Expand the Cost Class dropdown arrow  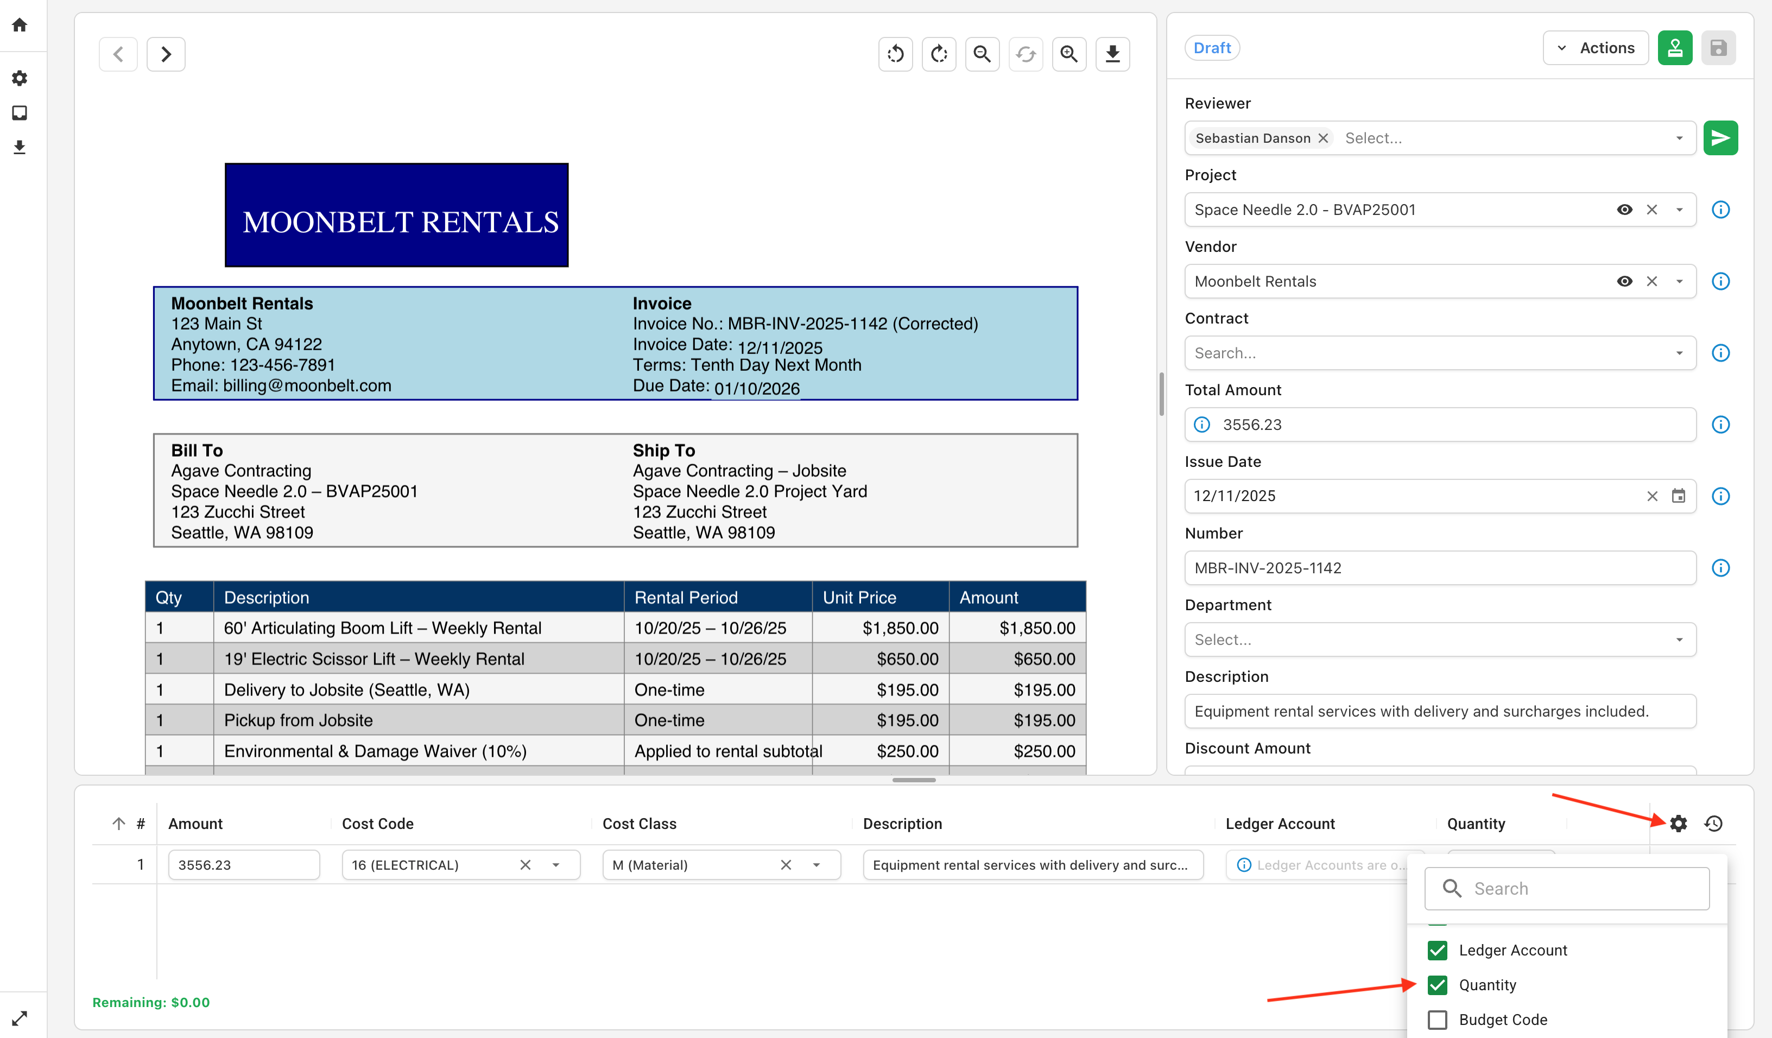click(817, 865)
